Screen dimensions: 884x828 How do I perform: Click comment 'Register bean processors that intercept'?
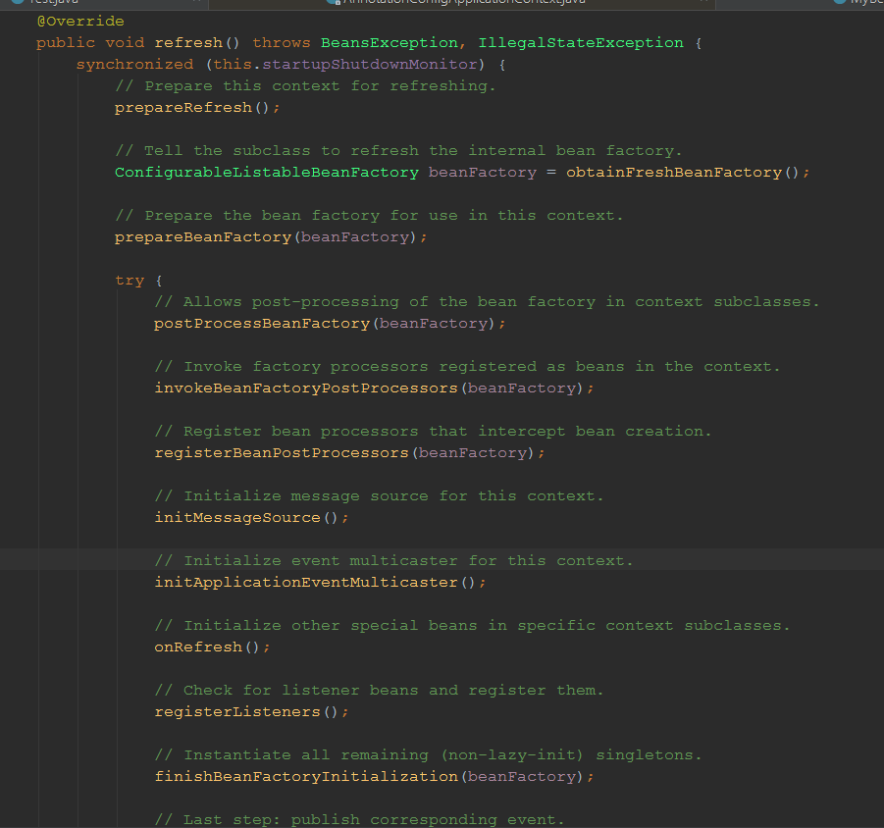click(x=433, y=432)
